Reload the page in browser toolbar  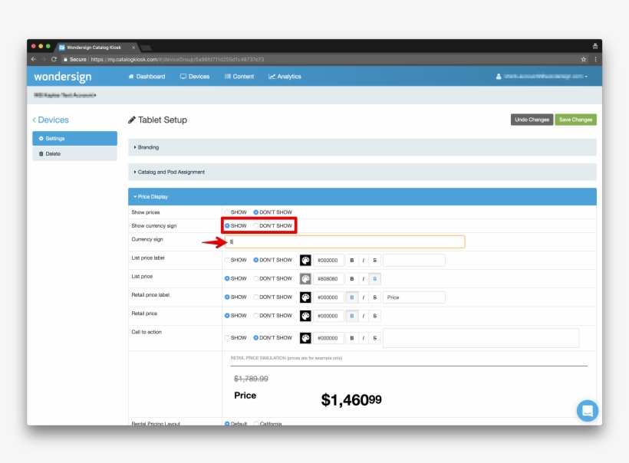click(54, 59)
